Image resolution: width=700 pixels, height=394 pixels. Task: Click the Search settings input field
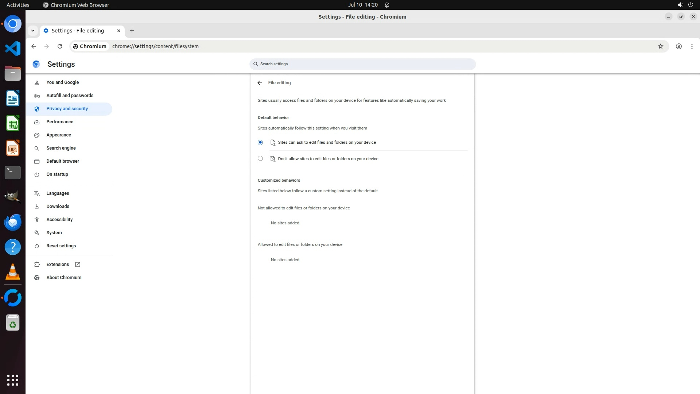coord(363,64)
